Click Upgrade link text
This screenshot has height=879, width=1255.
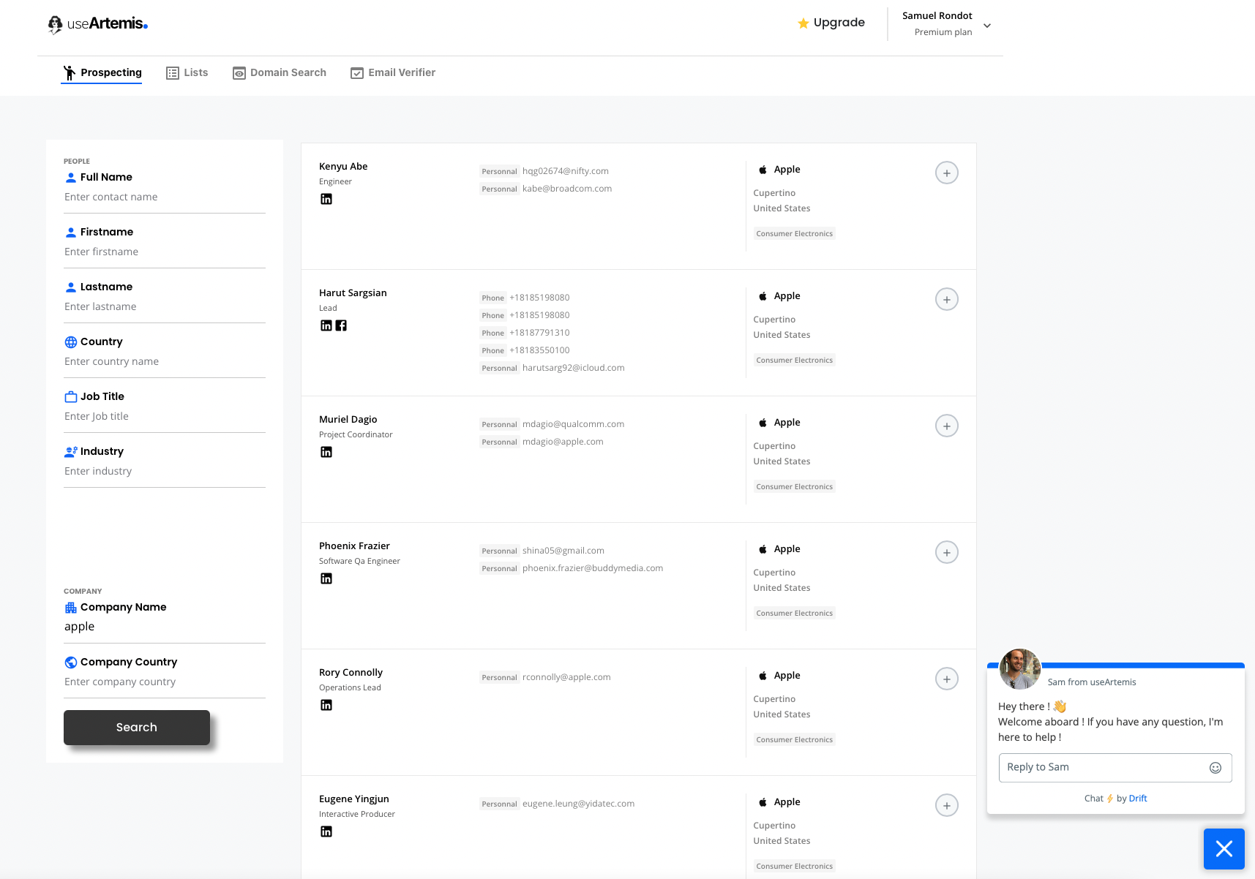coord(839,23)
